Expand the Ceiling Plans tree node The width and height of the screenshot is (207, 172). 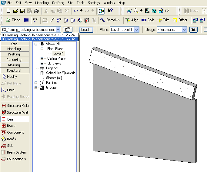pyautogui.click(x=42, y=58)
